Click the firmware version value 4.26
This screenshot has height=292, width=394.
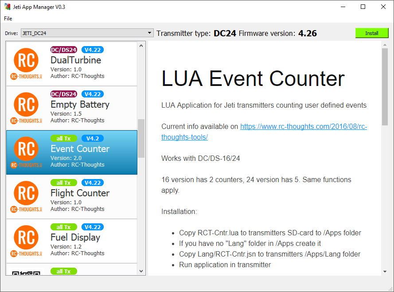tap(308, 33)
